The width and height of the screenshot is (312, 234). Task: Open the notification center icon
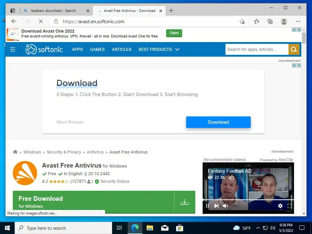pos(302,228)
